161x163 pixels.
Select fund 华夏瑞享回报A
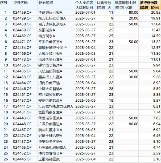click(x=50, y=118)
